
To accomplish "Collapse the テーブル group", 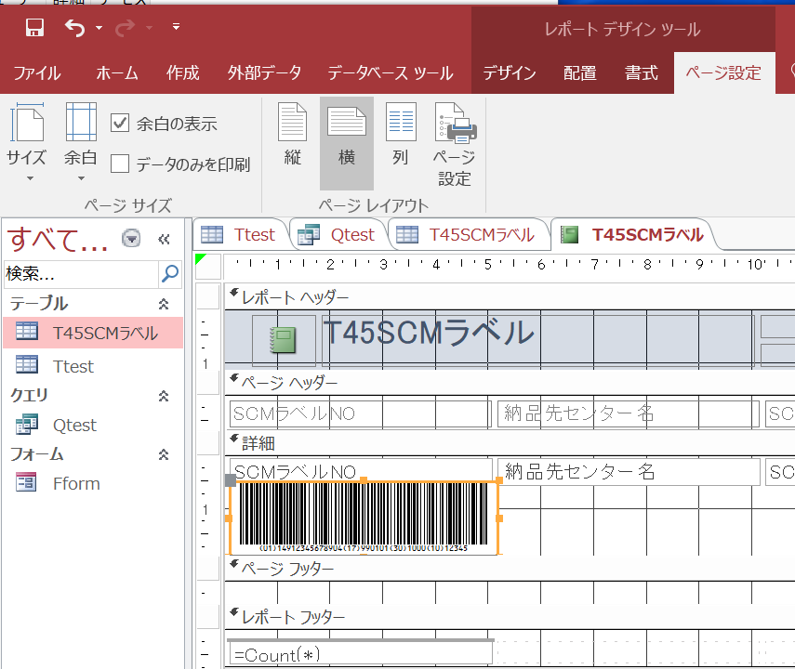I will (164, 304).
